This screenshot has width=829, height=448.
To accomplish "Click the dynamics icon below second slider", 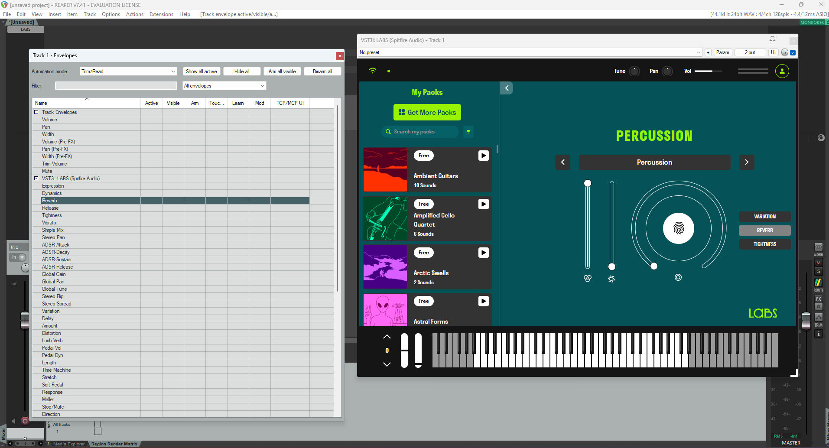I will pyautogui.click(x=611, y=279).
